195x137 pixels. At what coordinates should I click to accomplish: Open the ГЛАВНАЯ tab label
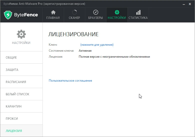[x=53, y=18]
